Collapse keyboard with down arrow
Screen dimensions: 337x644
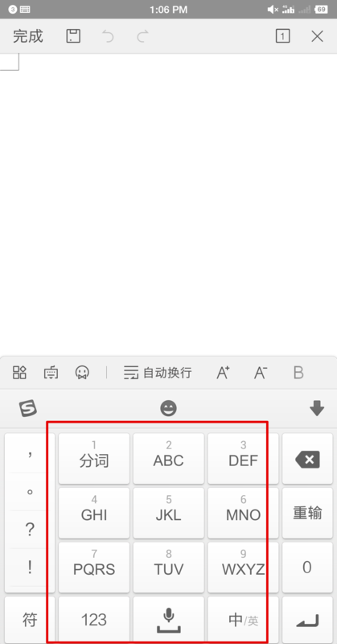316,409
